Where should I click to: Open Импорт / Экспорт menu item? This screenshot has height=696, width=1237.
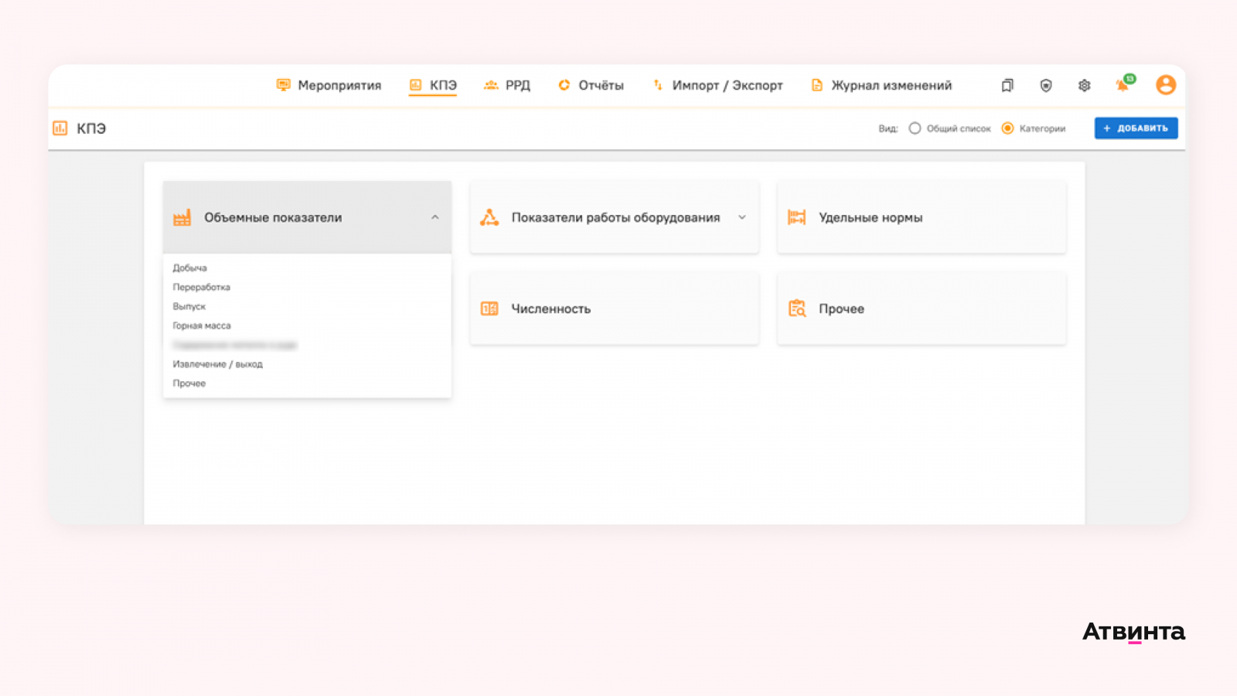click(717, 85)
